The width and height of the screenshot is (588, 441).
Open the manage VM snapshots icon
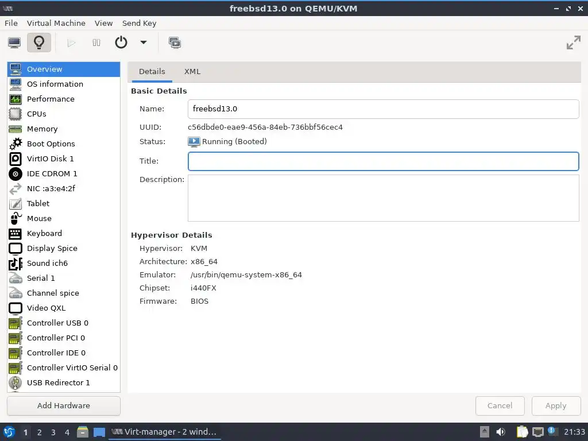coord(175,42)
